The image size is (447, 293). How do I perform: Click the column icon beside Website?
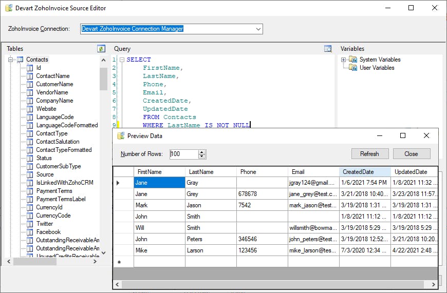tap(29, 109)
